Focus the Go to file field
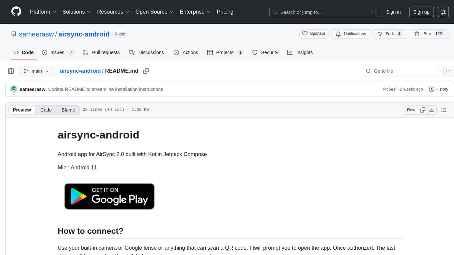 pos(401,71)
